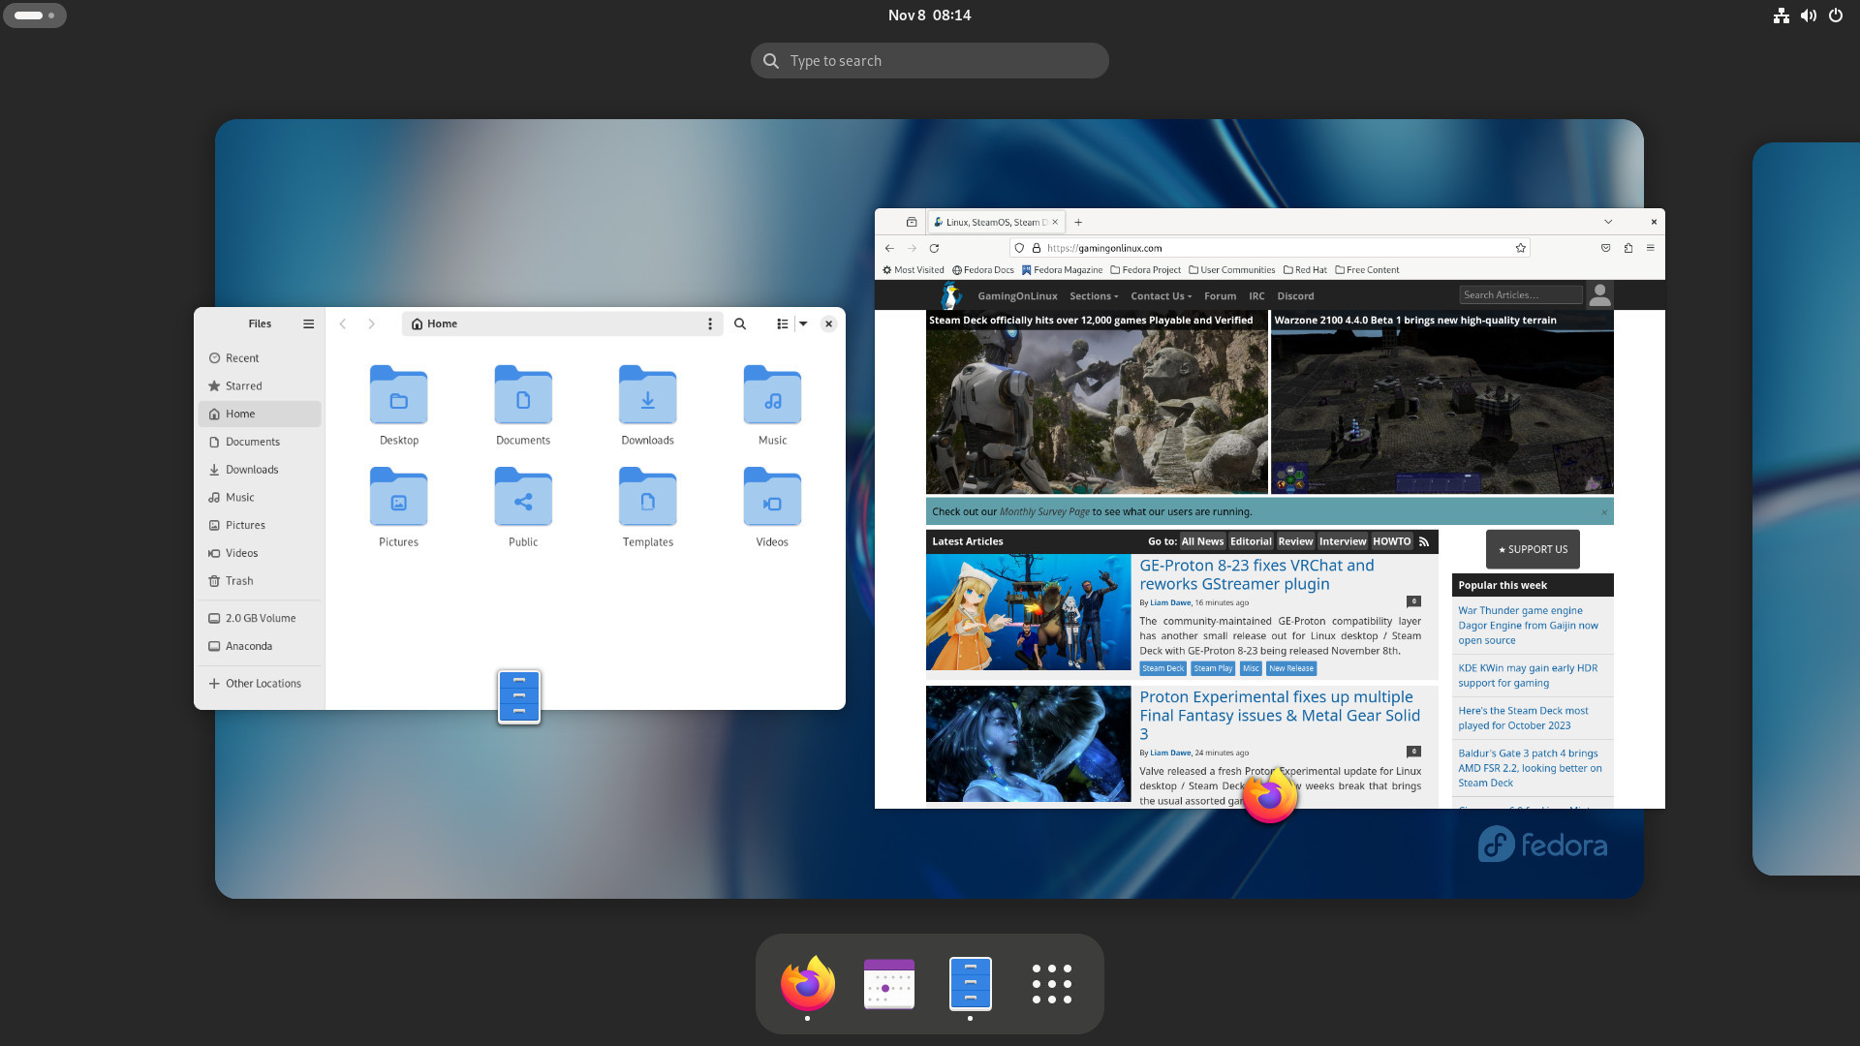Click the Type to search field
The height and width of the screenshot is (1046, 1860).
[930, 61]
